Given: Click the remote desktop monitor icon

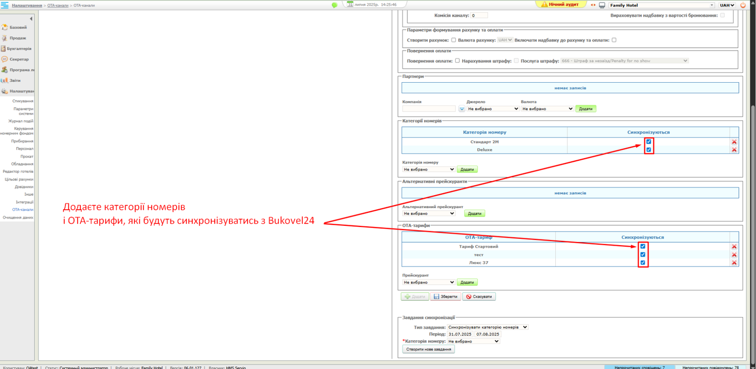Looking at the screenshot, I should 603,4.
